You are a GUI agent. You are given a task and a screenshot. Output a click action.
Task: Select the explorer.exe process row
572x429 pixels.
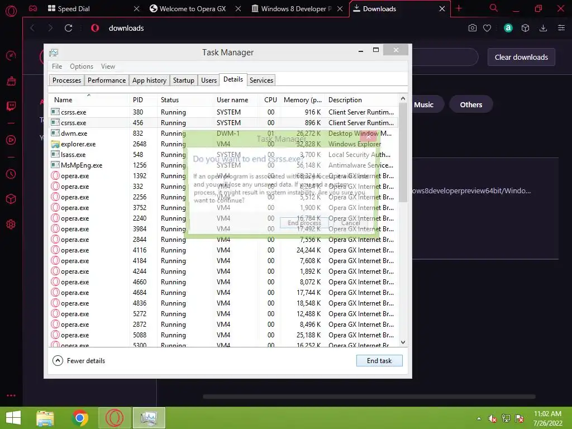[x=223, y=144]
